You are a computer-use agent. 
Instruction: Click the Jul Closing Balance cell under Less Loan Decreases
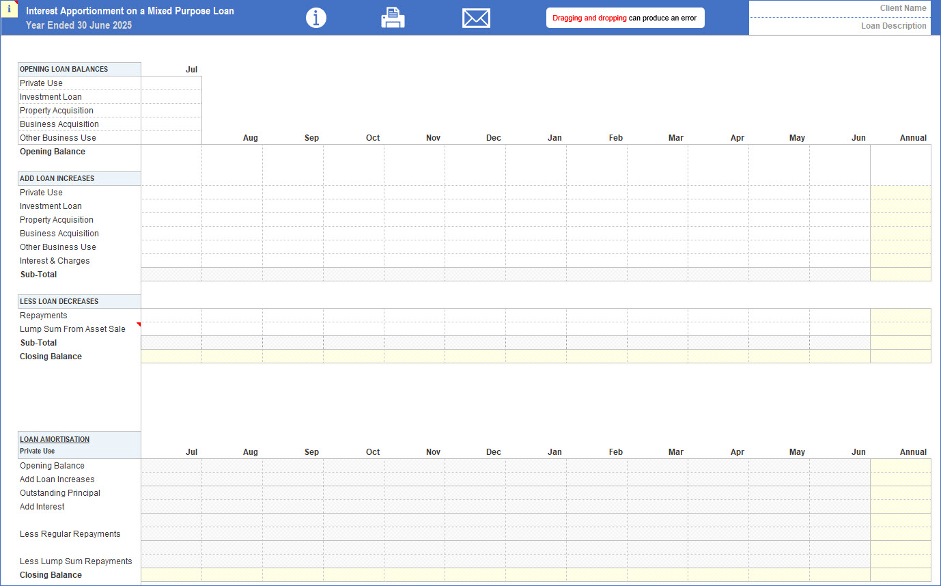tap(171, 357)
